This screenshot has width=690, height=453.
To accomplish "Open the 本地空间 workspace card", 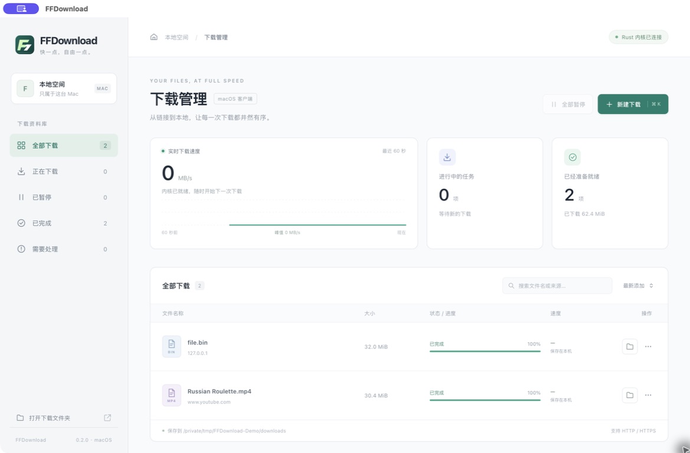I will (x=64, y=88).
